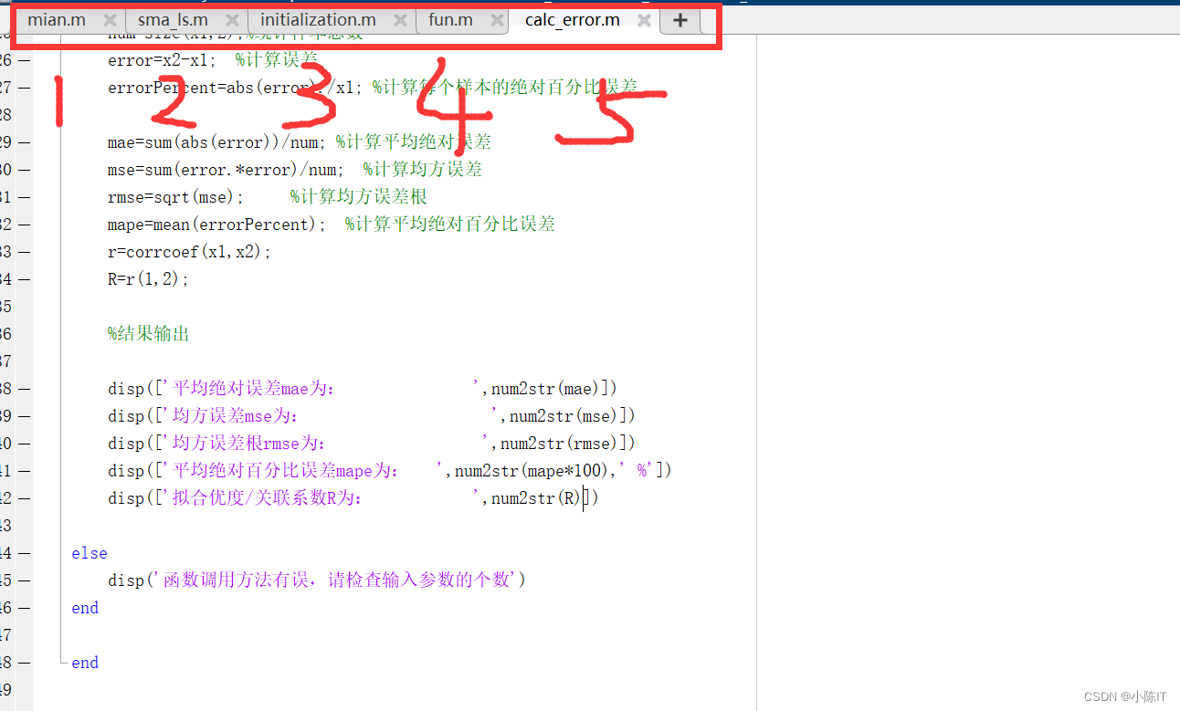Screen dimensions: 1180x711
Task: Close the mian.m tab
Action: (x=111, y=20)
